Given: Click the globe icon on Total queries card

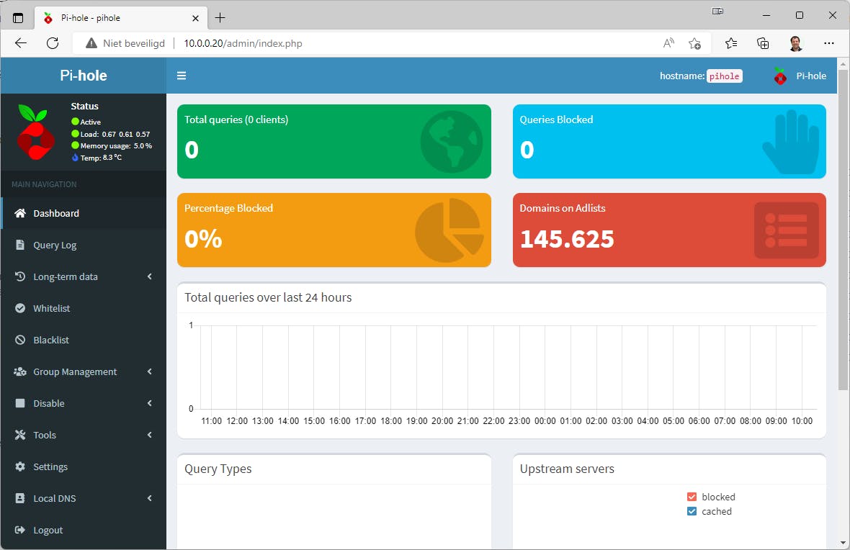Looking at the screenshot, I should tap(452, 142).
